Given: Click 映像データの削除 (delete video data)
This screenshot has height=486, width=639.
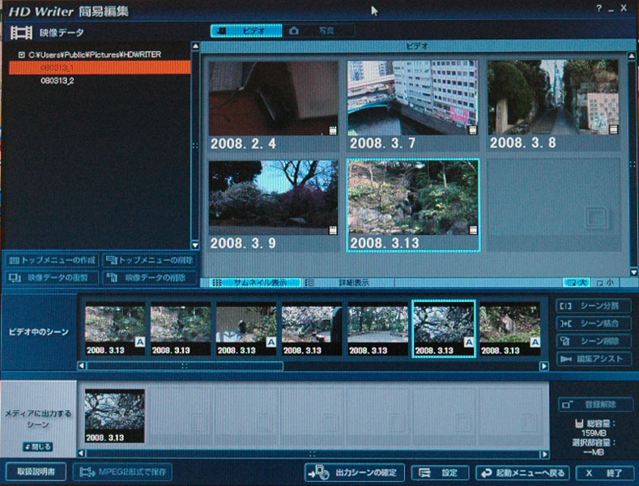Looking at the screenshot, I should click(x=149, y=278).
